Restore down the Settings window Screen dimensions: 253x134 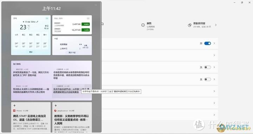[x=242, y=2]
